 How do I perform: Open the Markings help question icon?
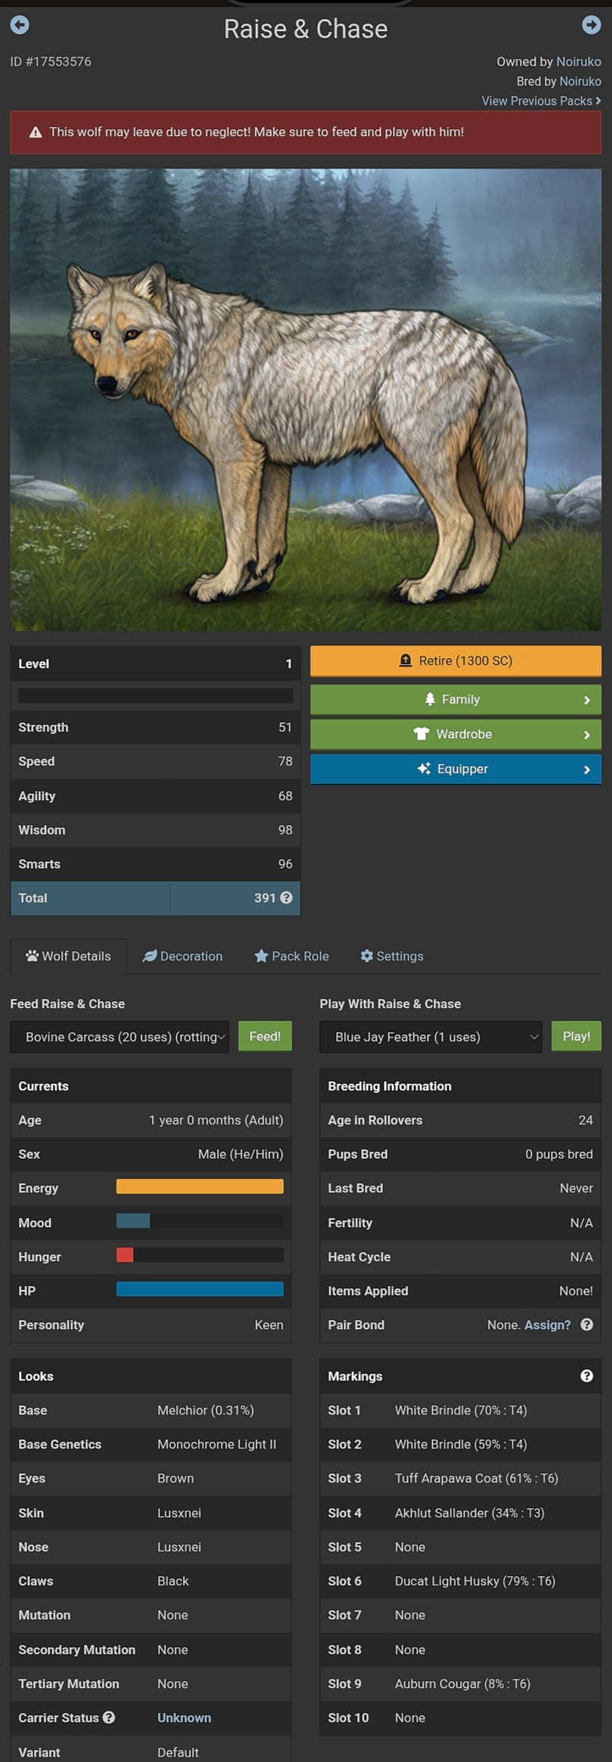[586, 1376]
